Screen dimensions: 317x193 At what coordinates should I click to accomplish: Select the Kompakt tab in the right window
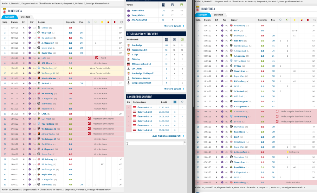click(203, 15)
